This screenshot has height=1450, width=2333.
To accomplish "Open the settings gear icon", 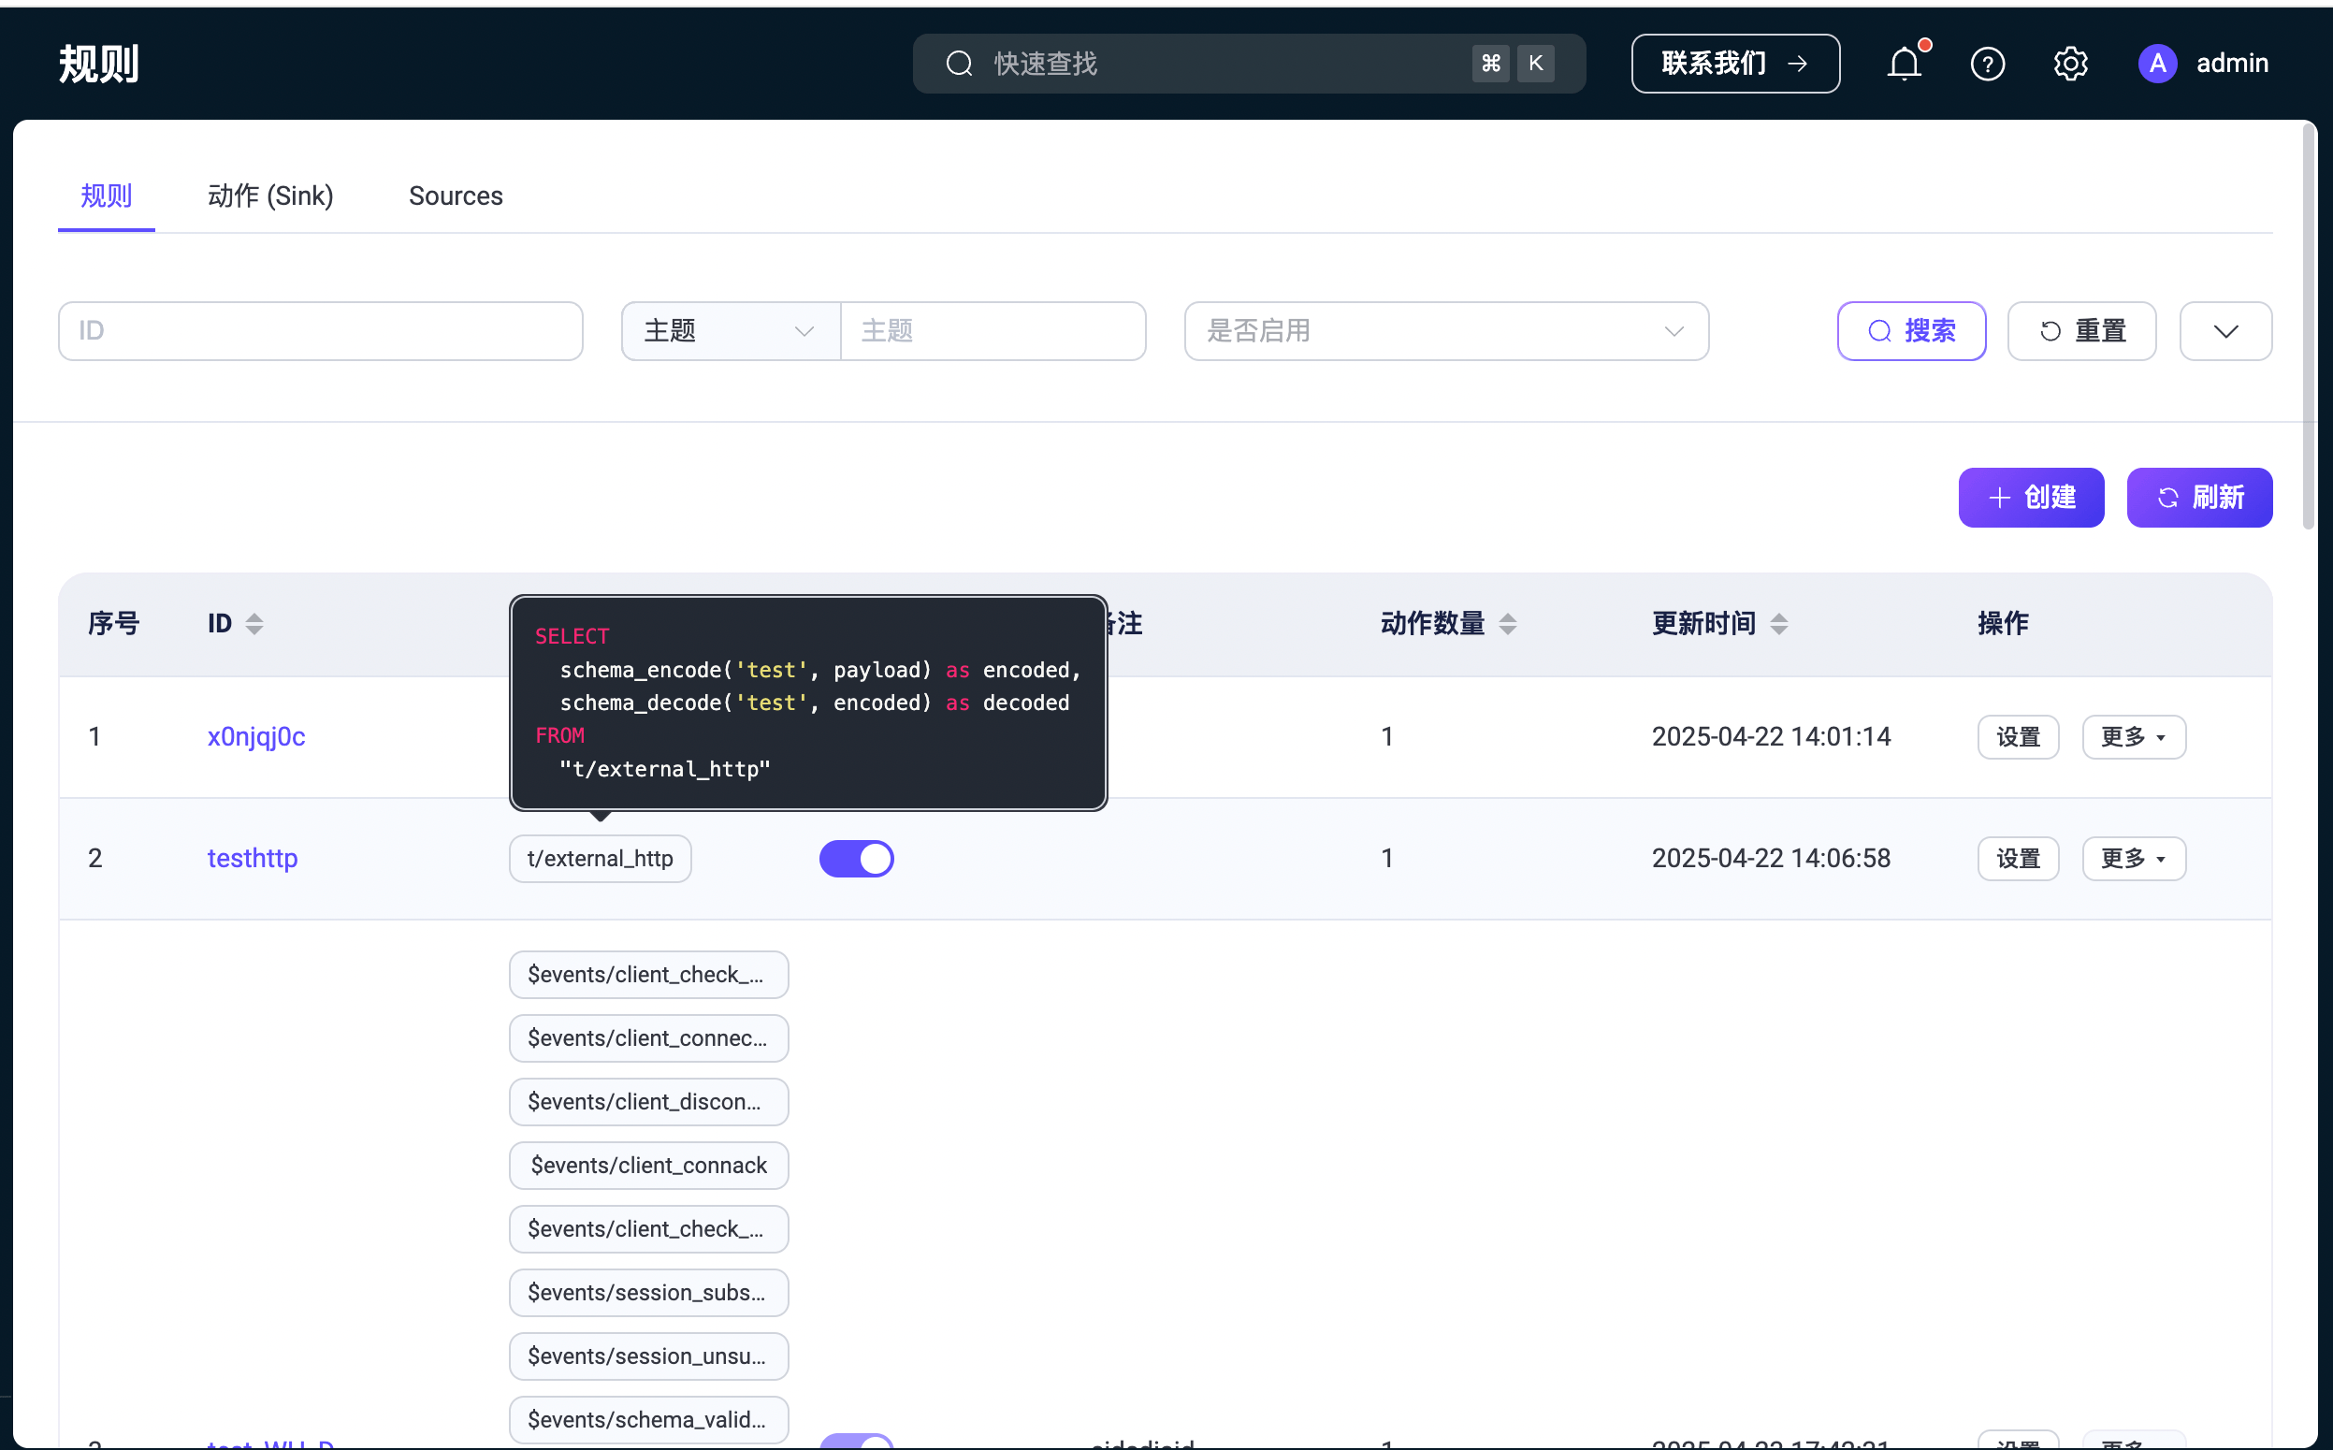I will 2070,65.
